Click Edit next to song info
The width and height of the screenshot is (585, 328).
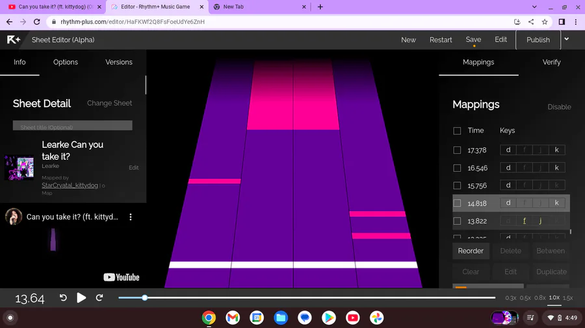point(133,168)
